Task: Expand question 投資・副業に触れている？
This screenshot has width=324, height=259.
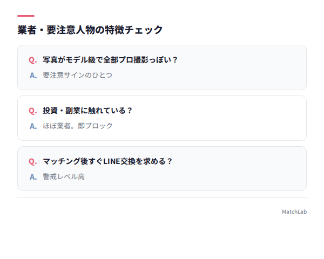Action: [87, 111]
